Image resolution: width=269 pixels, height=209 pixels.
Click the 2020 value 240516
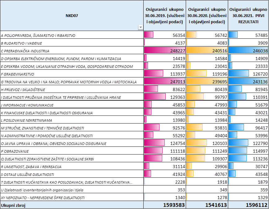220,51
